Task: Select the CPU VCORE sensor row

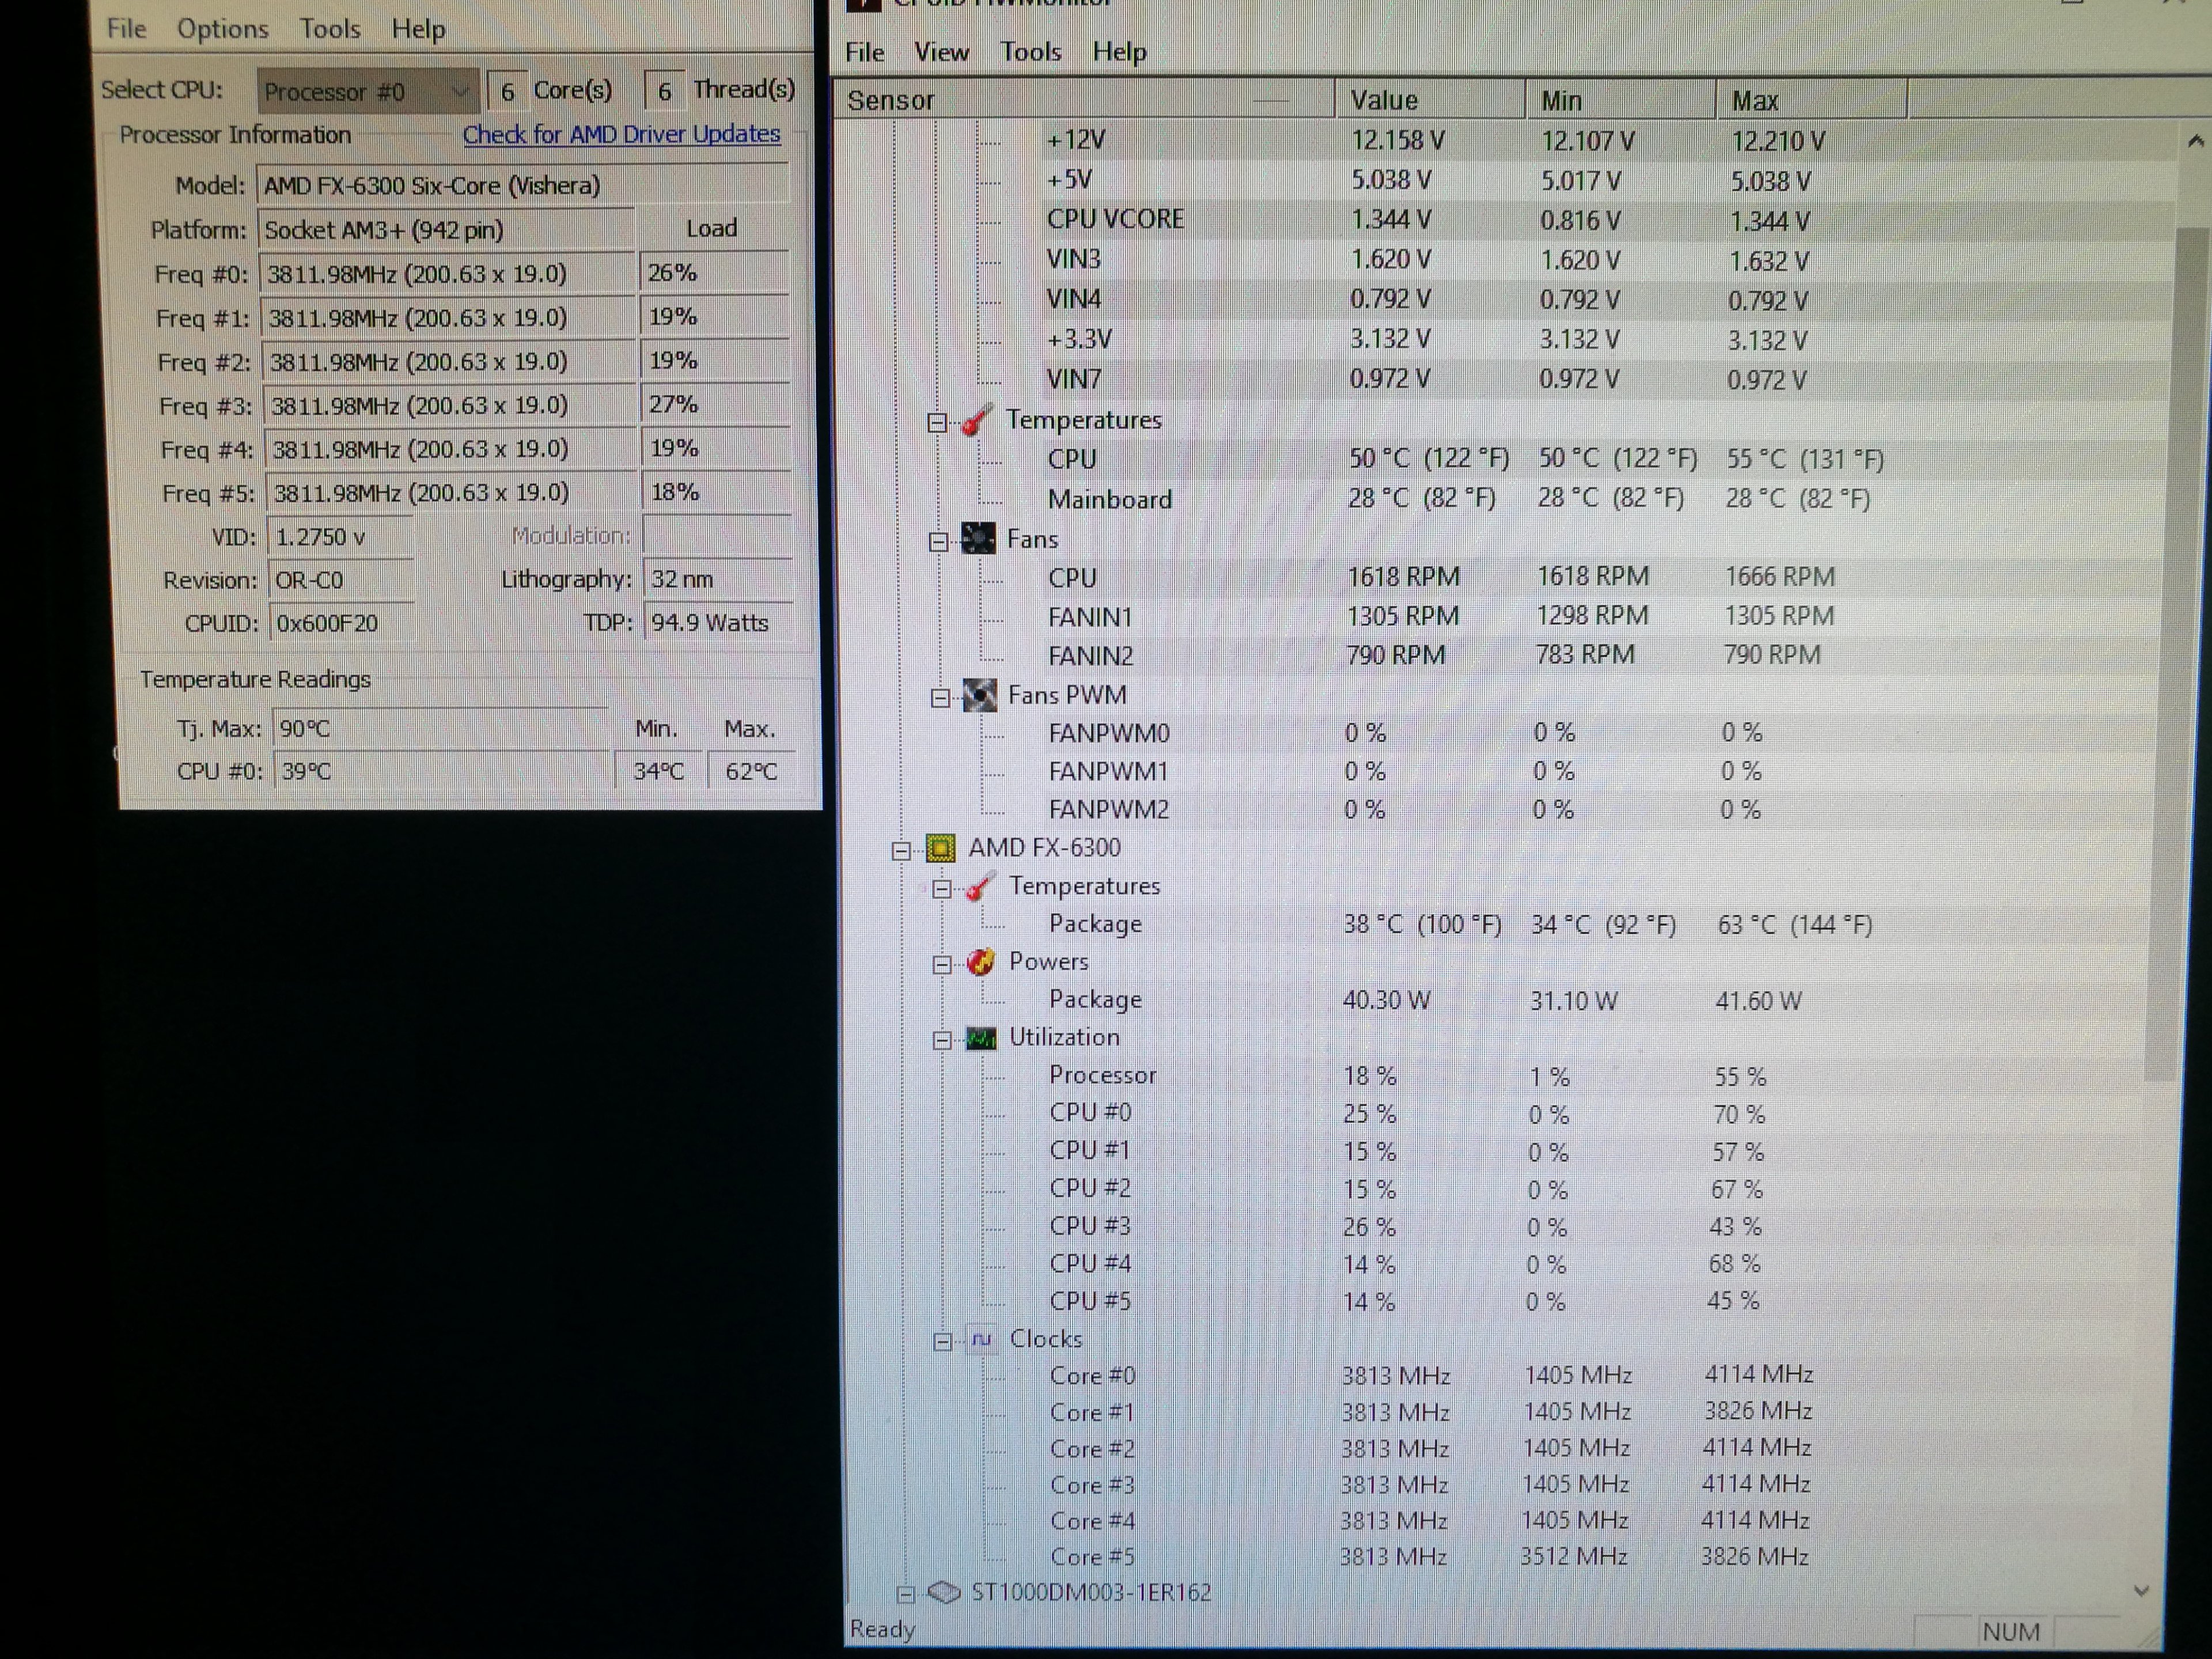Action: click(1114, 220)
